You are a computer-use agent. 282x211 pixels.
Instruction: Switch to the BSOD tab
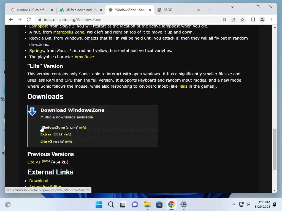pyautogui.click(x=178, y=10)
